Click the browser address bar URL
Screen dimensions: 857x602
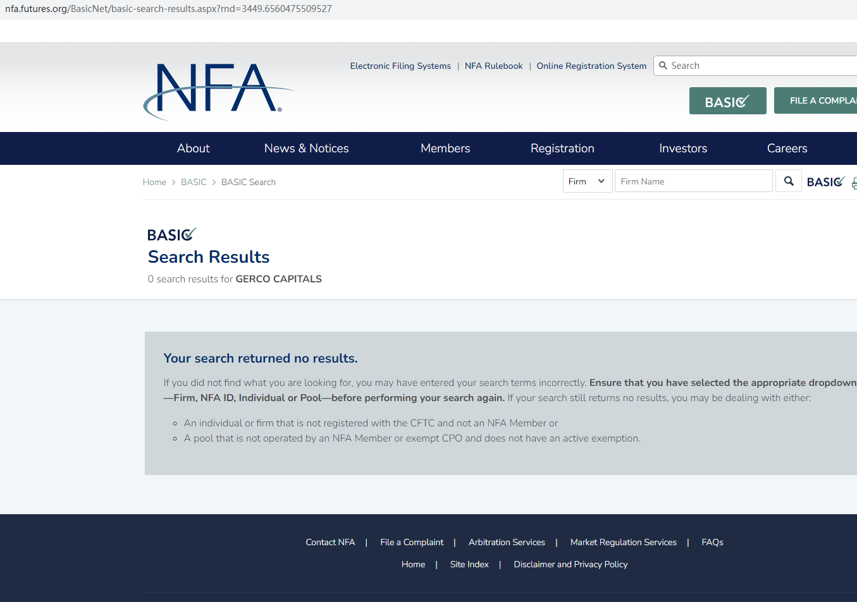pyautogui.click(x=168, y=9)
